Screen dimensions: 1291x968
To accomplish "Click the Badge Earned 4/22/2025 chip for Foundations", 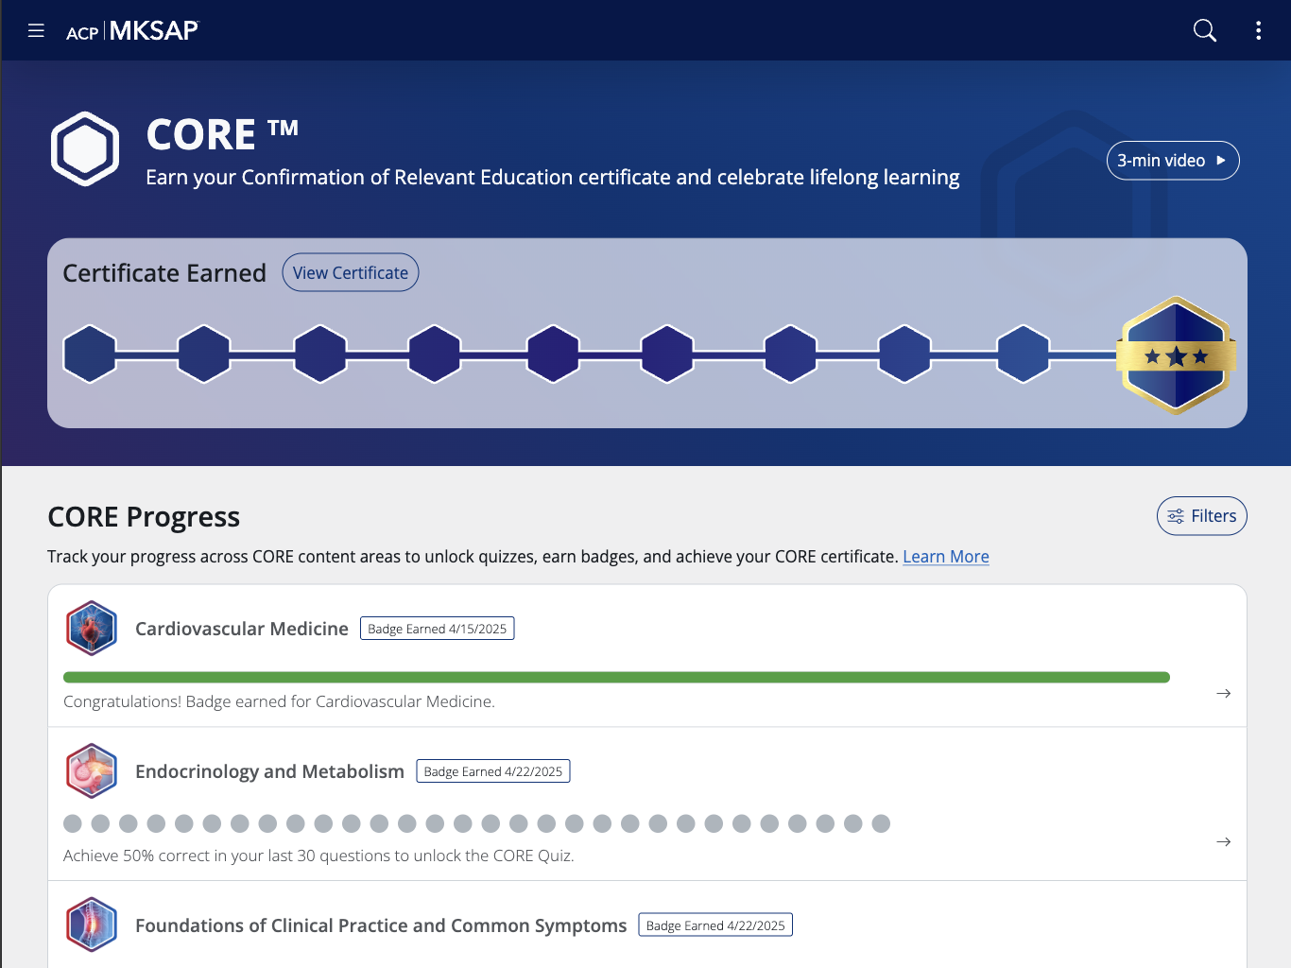I will (715, 925).
